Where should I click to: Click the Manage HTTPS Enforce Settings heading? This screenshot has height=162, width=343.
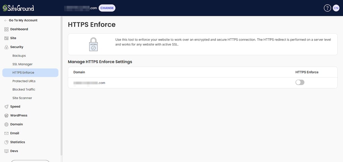pyautogui.click(x=100, y=62)
